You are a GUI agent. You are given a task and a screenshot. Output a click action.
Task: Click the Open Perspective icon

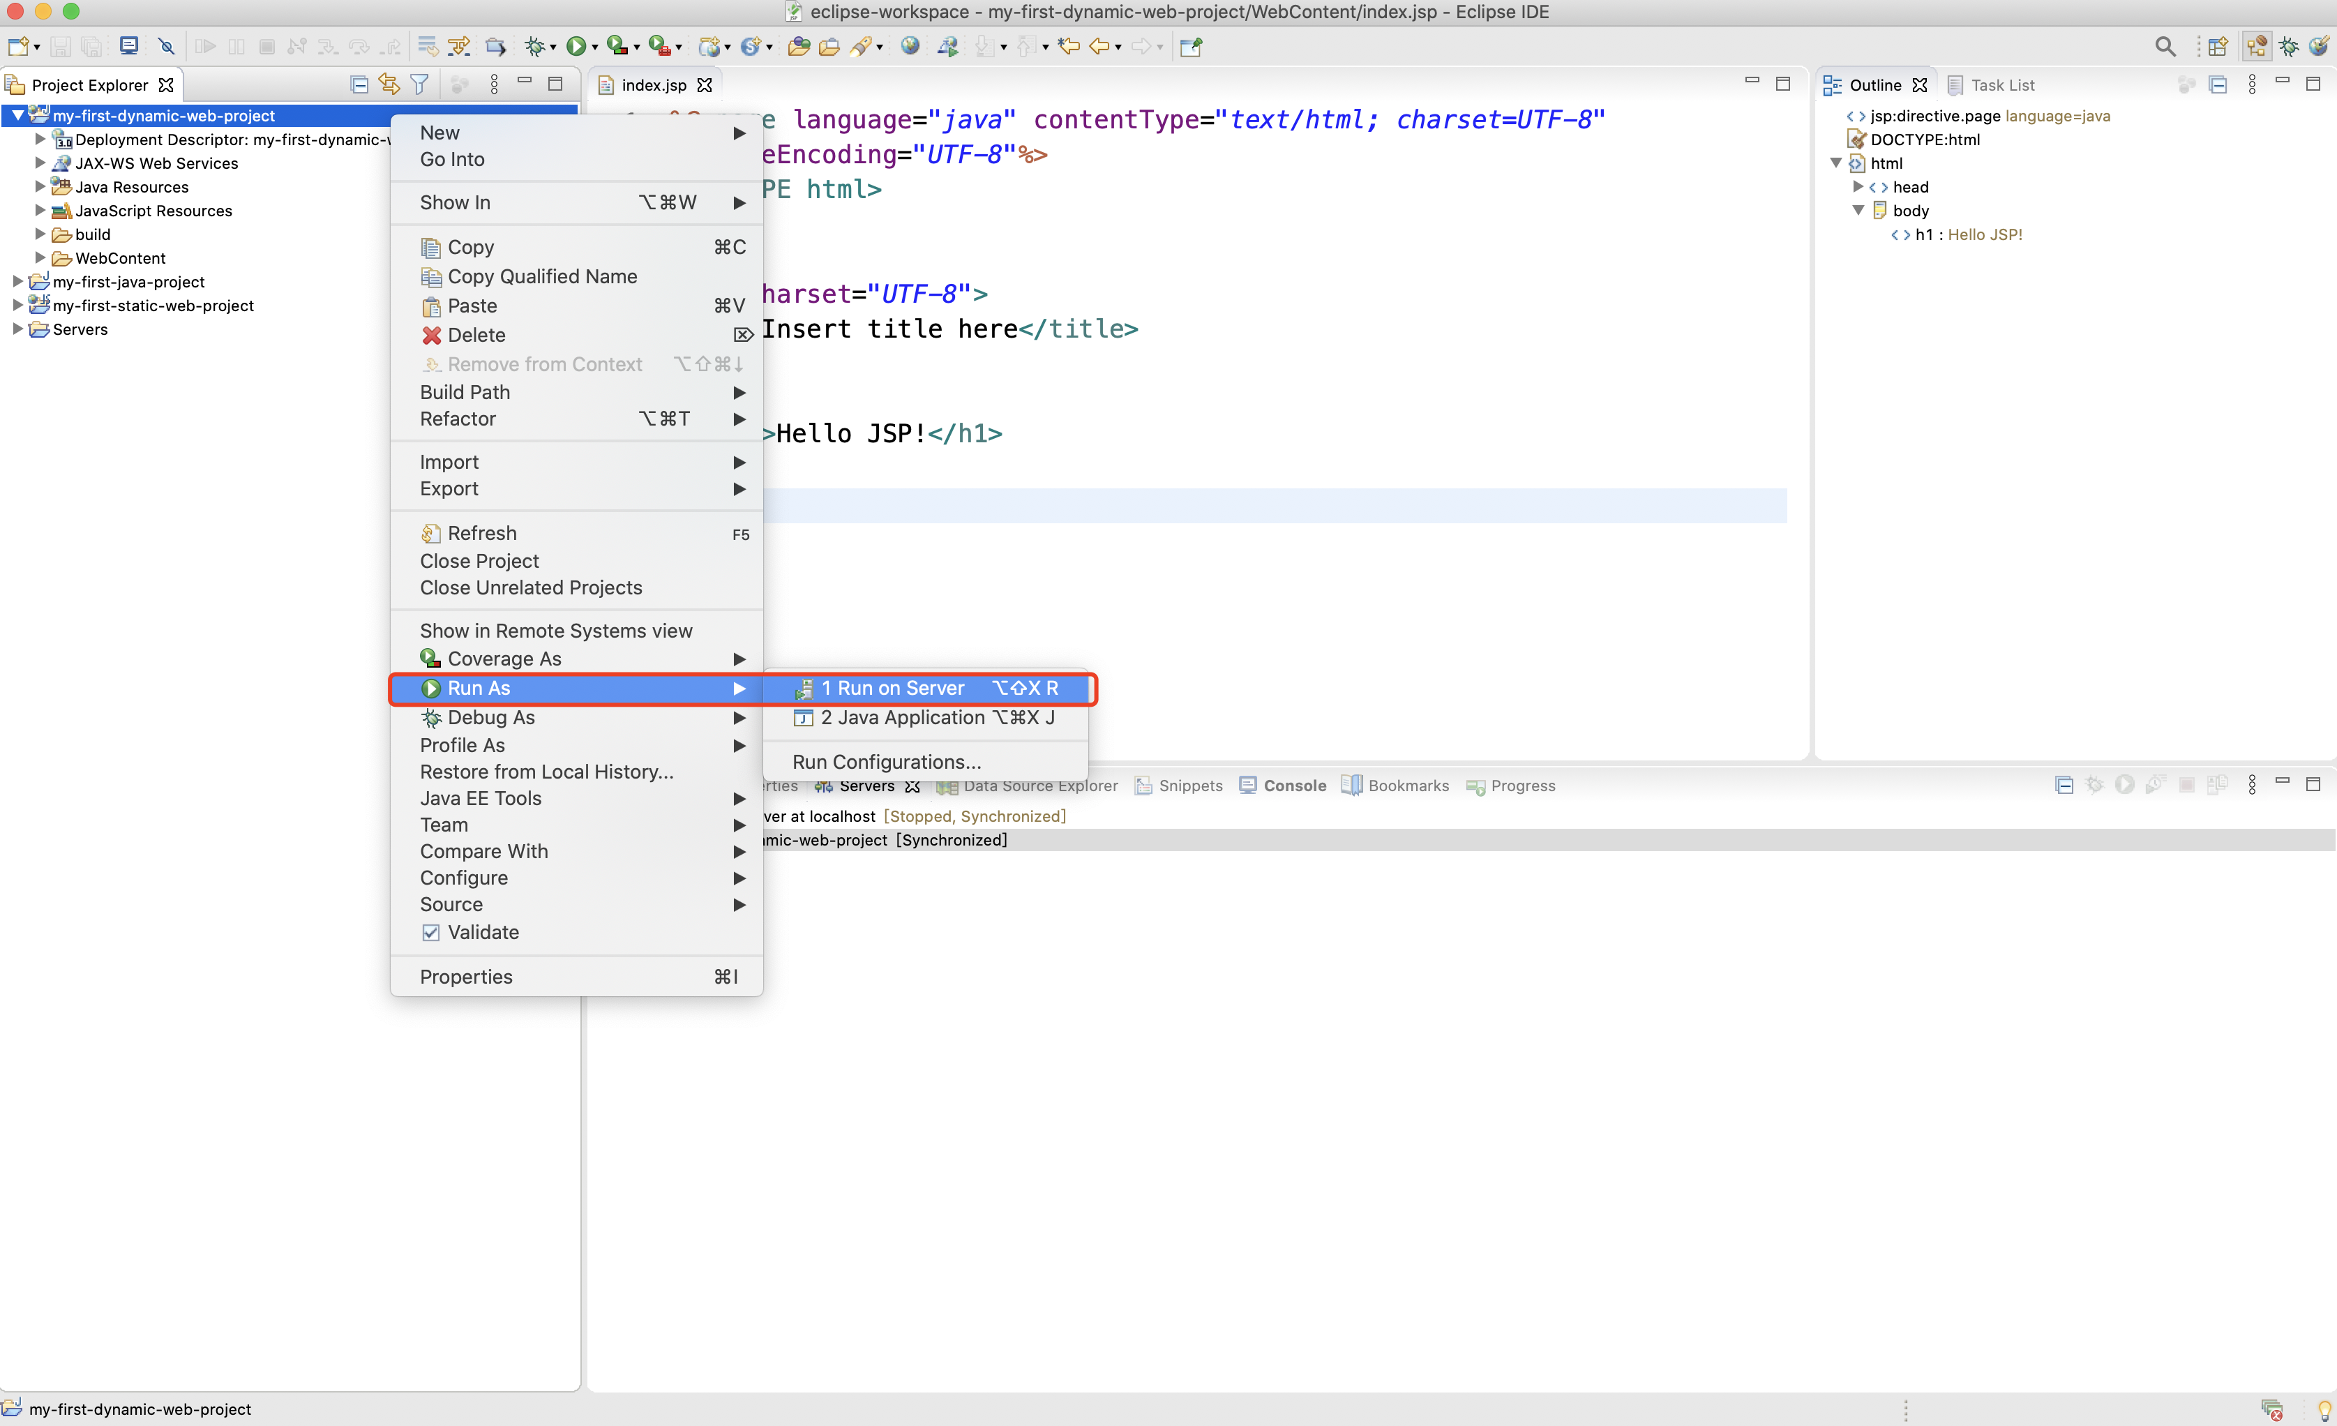[2218, 45]
